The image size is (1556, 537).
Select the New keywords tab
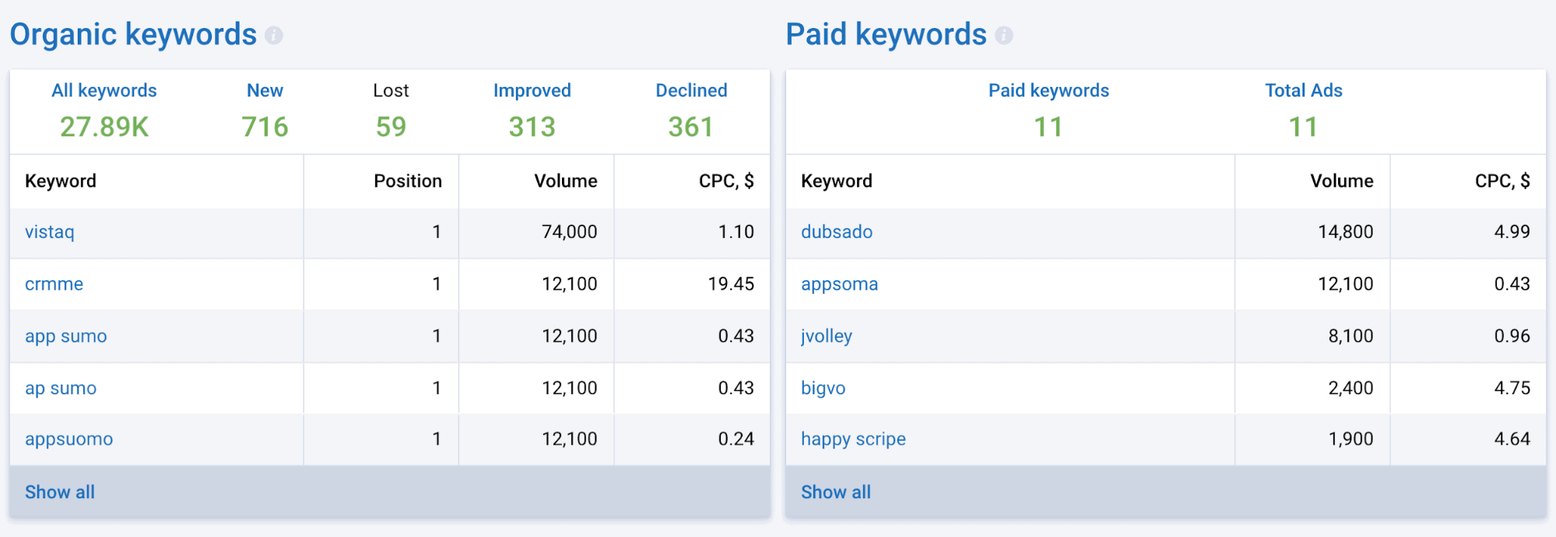coord(265,90)
